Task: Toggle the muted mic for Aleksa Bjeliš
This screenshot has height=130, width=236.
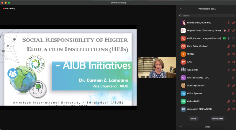Action: [x=229, y=101]
